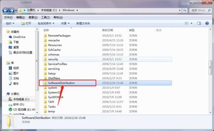Image resolution: width=214 pixels, height=131 pixels.
Task: Select the Tasks folder icon
Action: pyautogui.click(x=45, y=106)
